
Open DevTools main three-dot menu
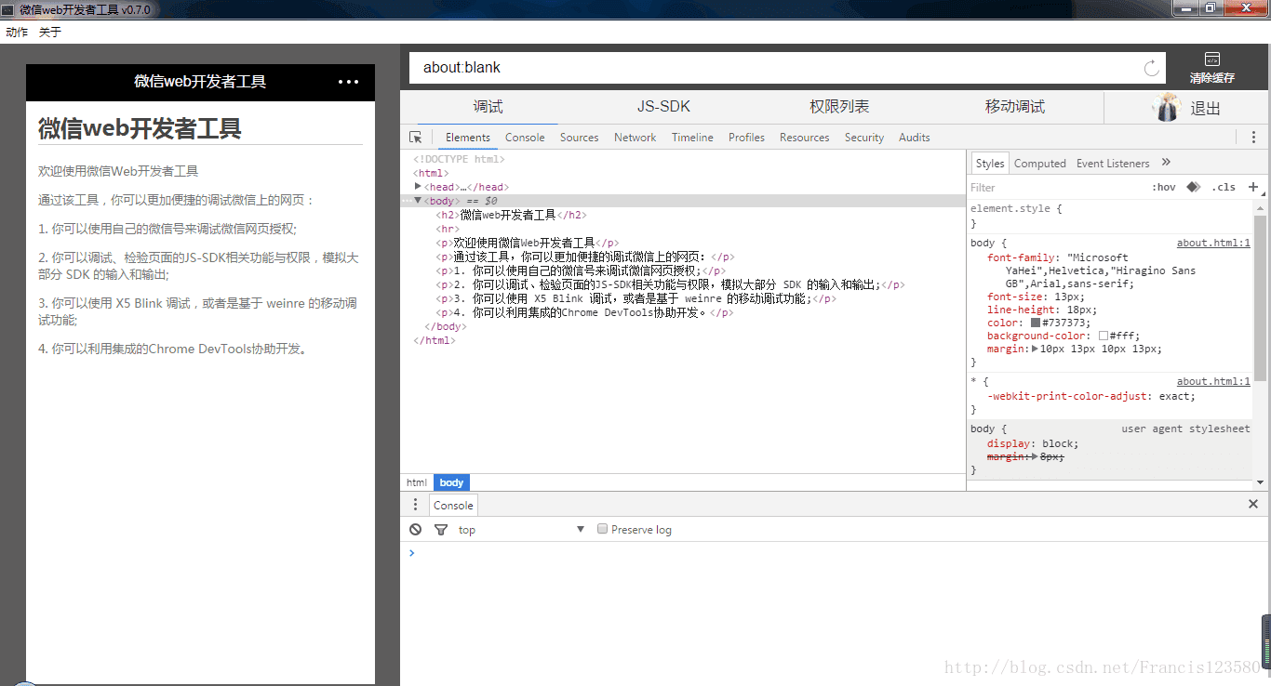1253,138
